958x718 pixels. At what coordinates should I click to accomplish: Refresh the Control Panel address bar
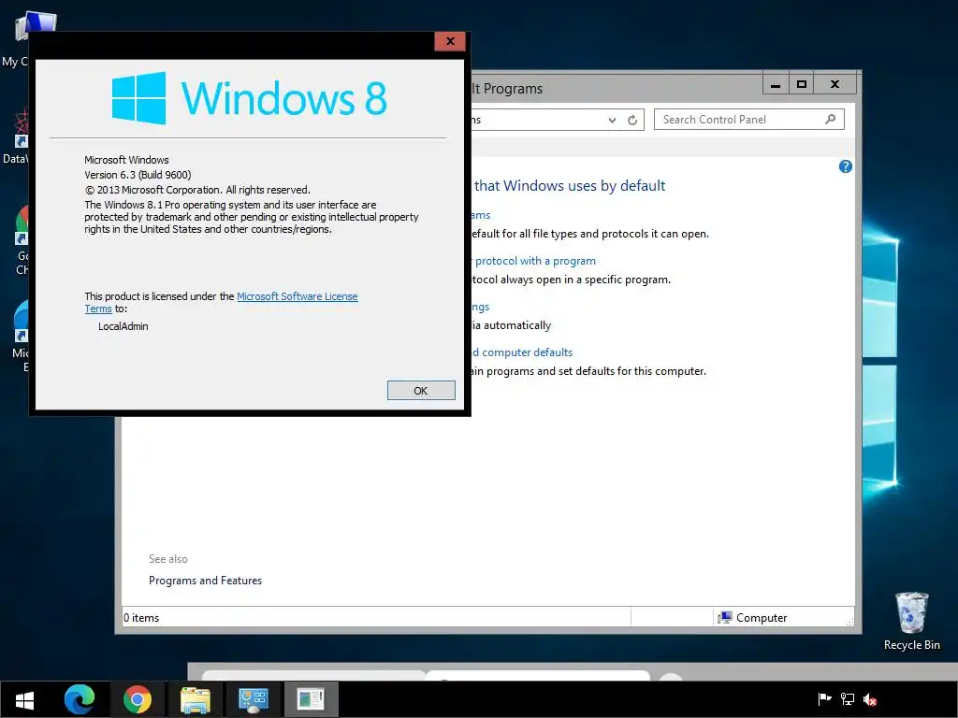click(x=632, y=120)
